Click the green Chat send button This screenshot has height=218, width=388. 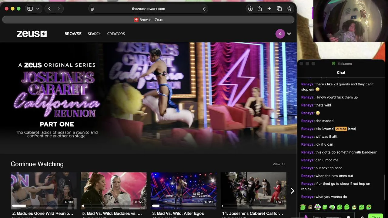375,216
